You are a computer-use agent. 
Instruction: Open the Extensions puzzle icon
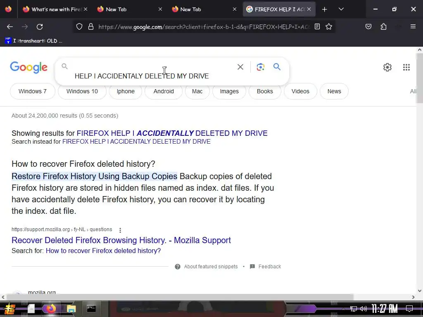pos(383,27)
